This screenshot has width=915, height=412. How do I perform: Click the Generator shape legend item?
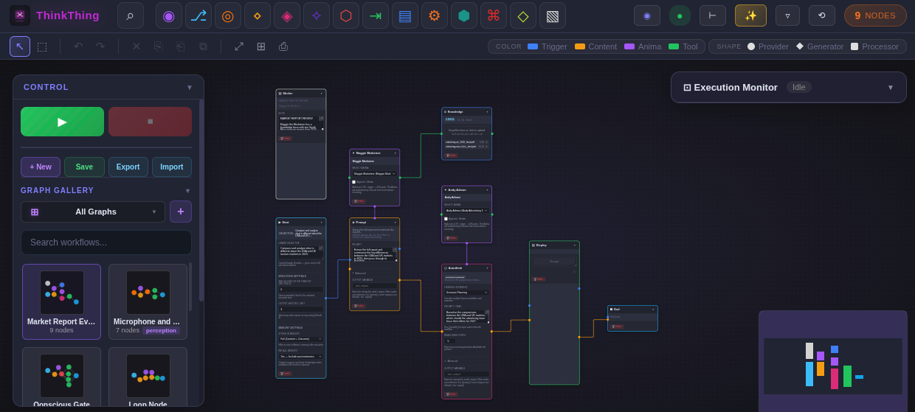(820, 46)
